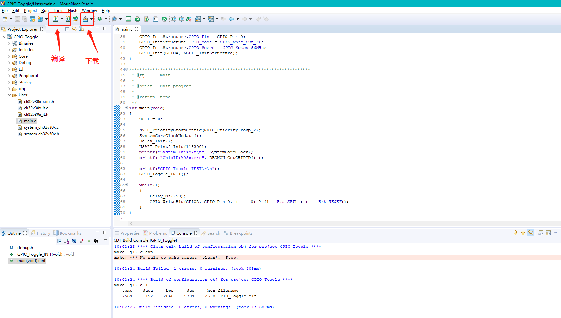561x318 pixels.
Task: Switch to the Problems tab
Action: pyautogui.click(x=155, y=233)
